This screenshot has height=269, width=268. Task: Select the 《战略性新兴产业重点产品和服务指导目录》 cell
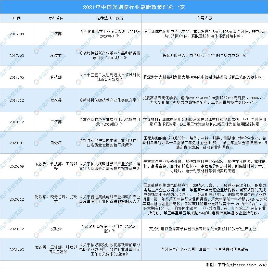(x=110, y=56)
